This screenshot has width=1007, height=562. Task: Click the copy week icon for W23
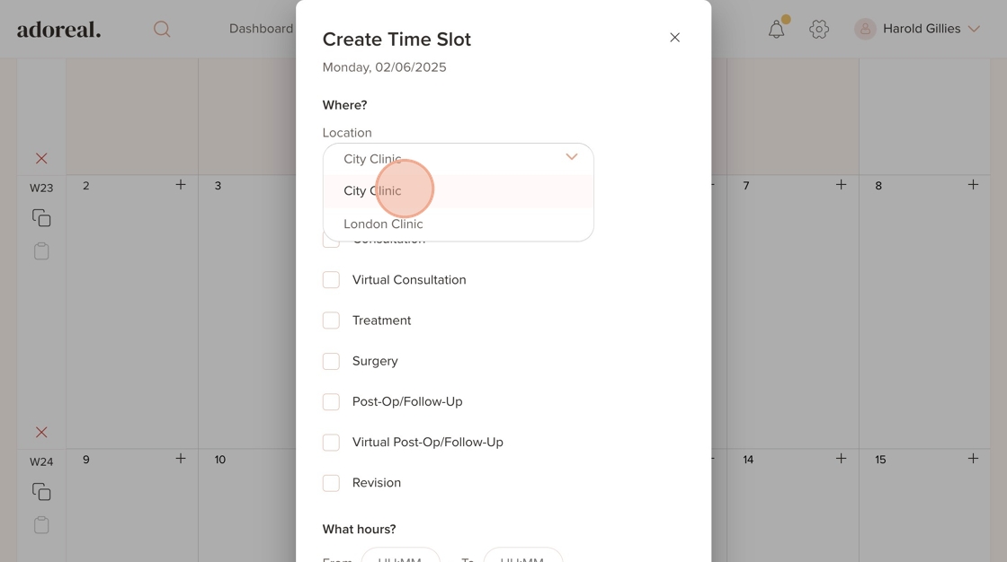point(41,218)
